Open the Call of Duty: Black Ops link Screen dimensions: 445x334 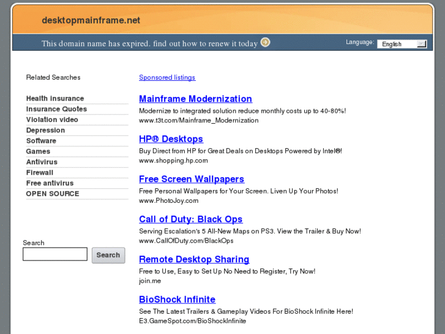[x=191, y=219]
